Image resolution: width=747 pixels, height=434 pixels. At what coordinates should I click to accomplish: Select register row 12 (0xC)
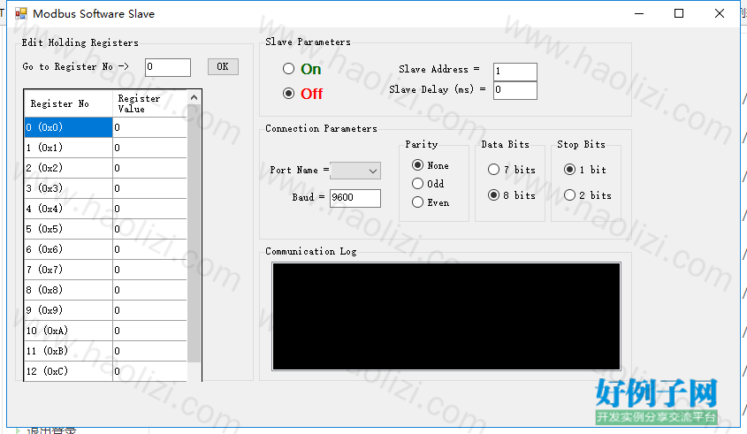click(x=68, y=371)
